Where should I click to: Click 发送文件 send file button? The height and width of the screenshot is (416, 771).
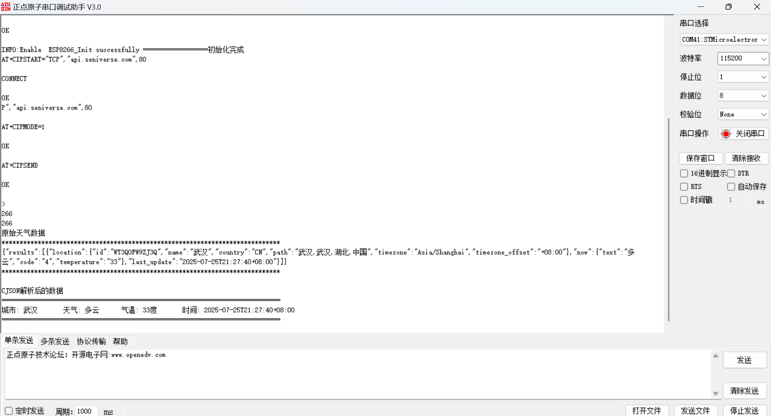pos(695,410)
